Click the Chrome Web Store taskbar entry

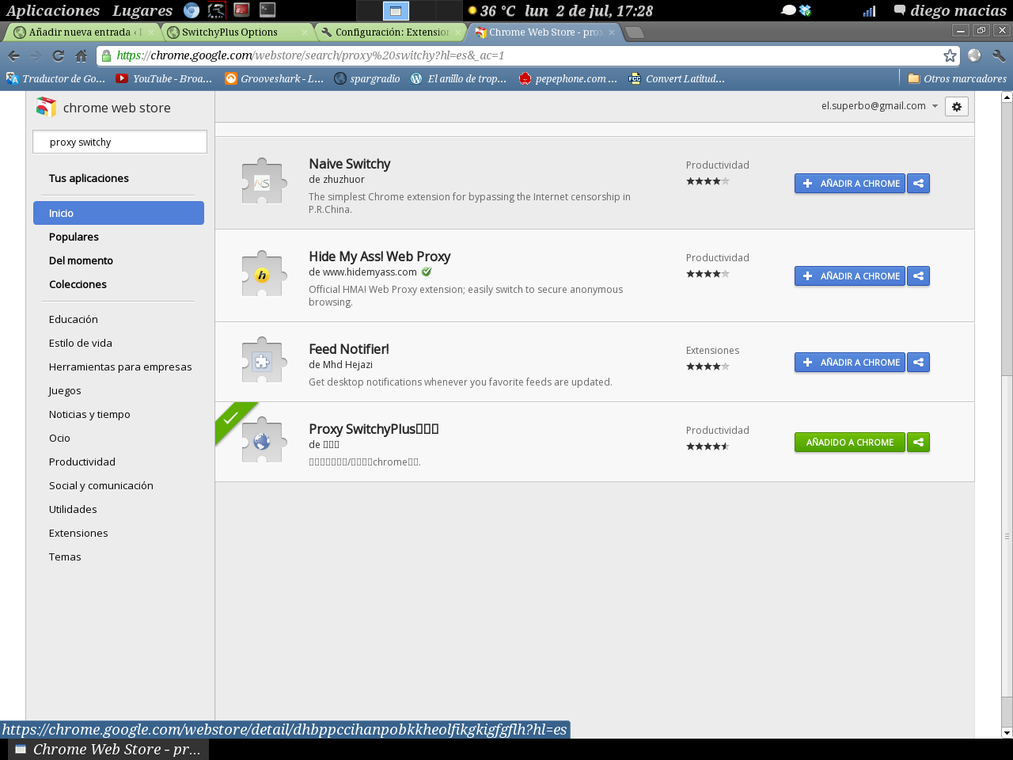coord(108,749)
